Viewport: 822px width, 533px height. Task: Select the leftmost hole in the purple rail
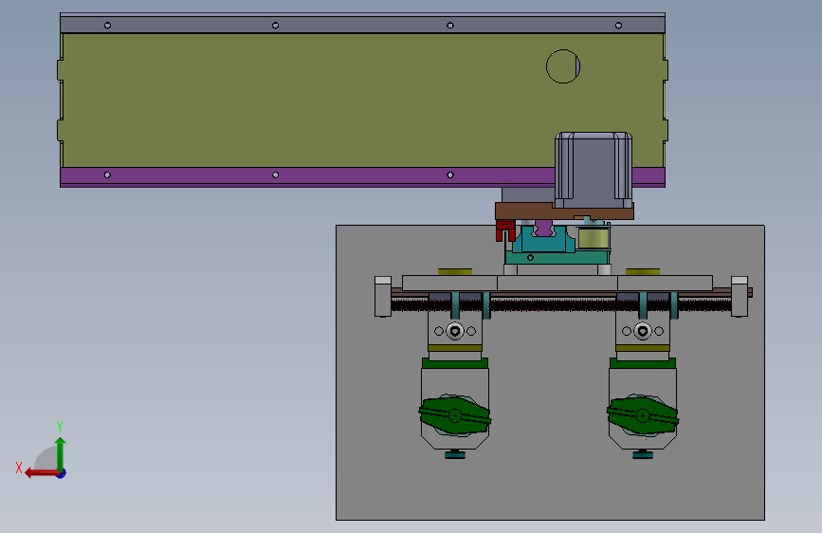click(107, 175)
